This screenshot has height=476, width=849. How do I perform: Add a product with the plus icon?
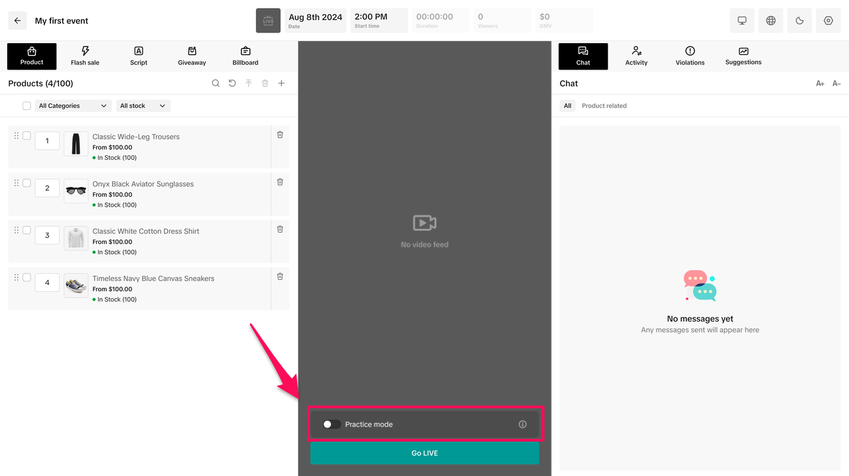click(x=281, y=84)
